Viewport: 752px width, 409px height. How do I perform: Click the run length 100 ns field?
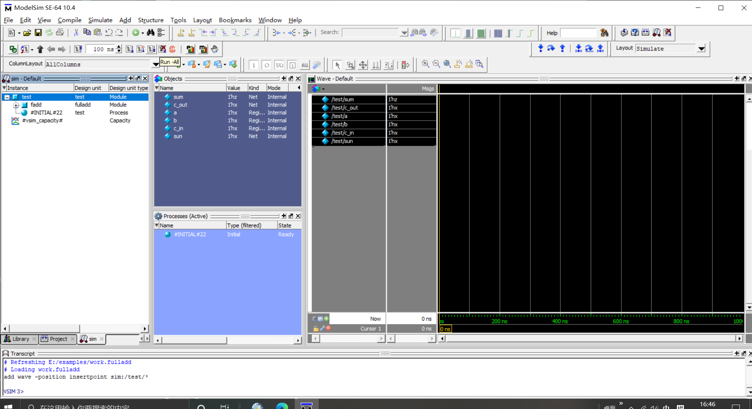[x=100, y=49]
